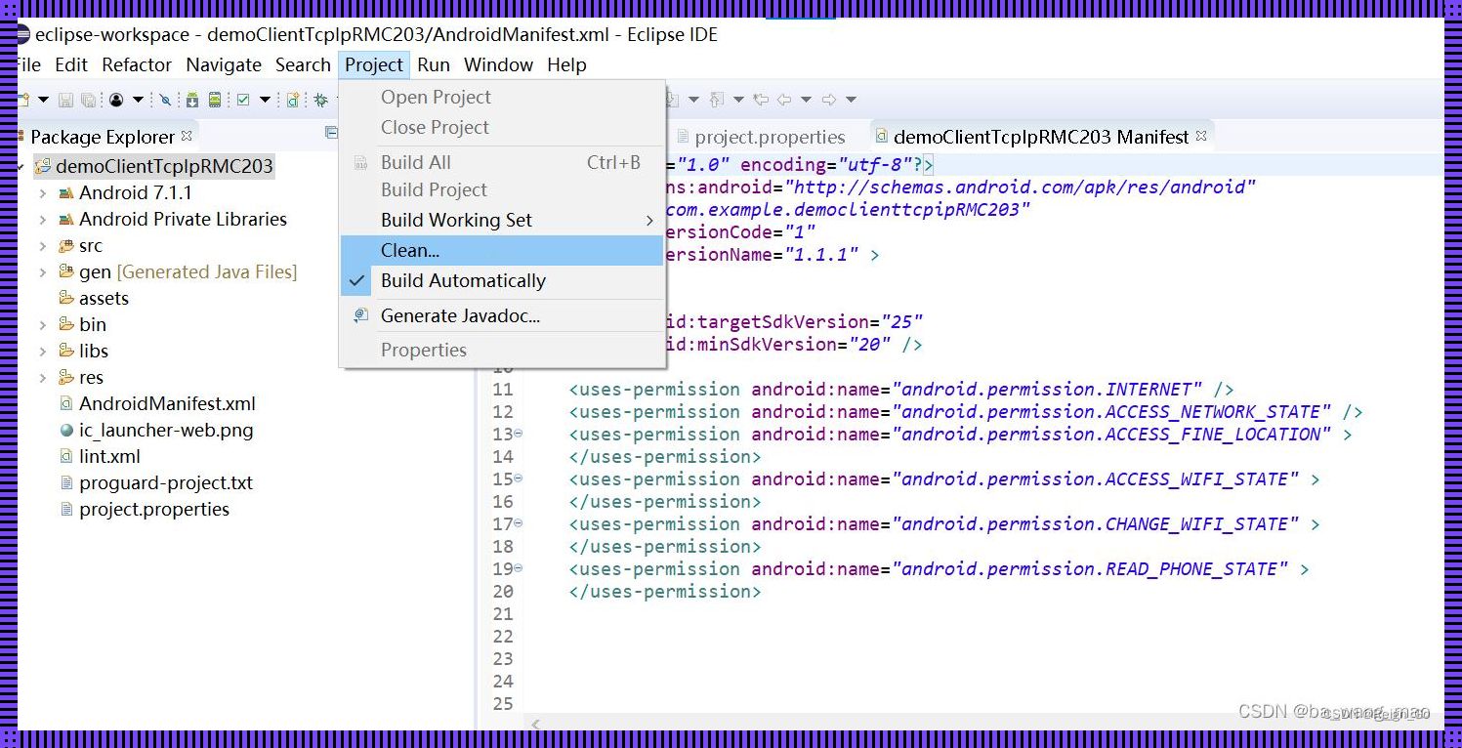Click the New Android XML file icon
The image size is (1462, 748).
coord(293,100)
